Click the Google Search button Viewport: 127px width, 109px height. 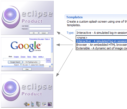(x=15, y=62)
